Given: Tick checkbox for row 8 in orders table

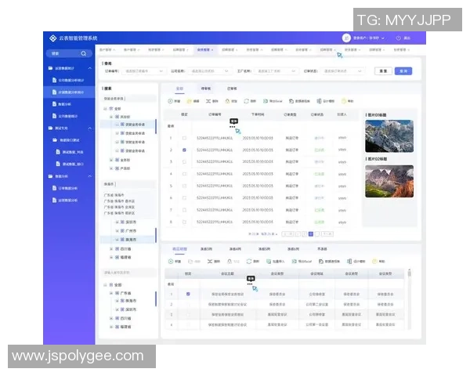Looking at the screenshot, I should pos(184,222).
